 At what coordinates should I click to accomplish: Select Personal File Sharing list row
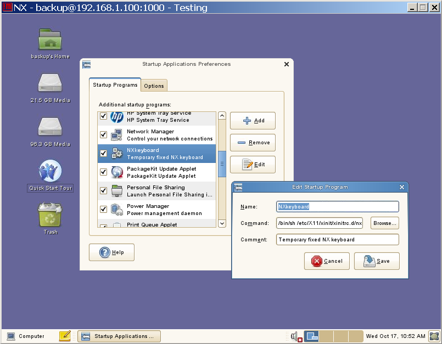tap(156, 191)
